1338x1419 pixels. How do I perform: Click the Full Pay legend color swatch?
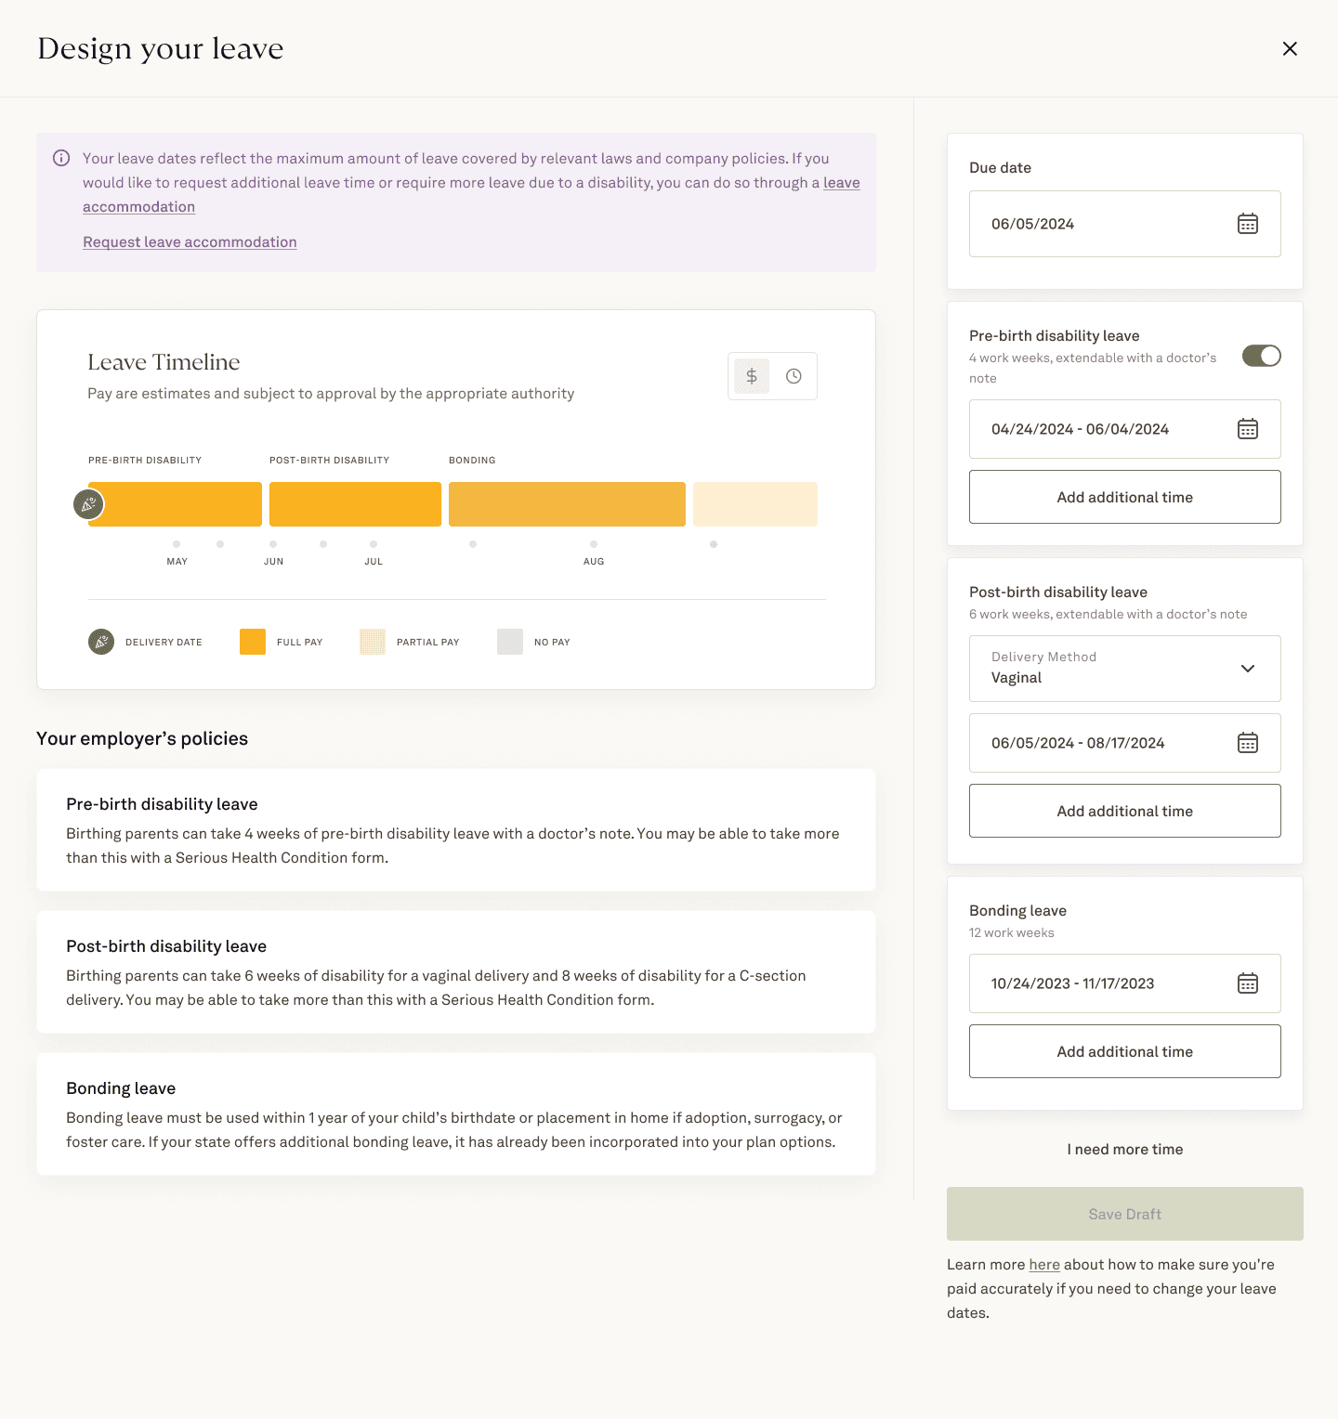[253, 642]
